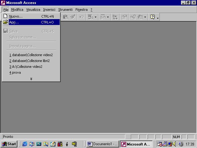Open the ? help menu

click(91, 10)
